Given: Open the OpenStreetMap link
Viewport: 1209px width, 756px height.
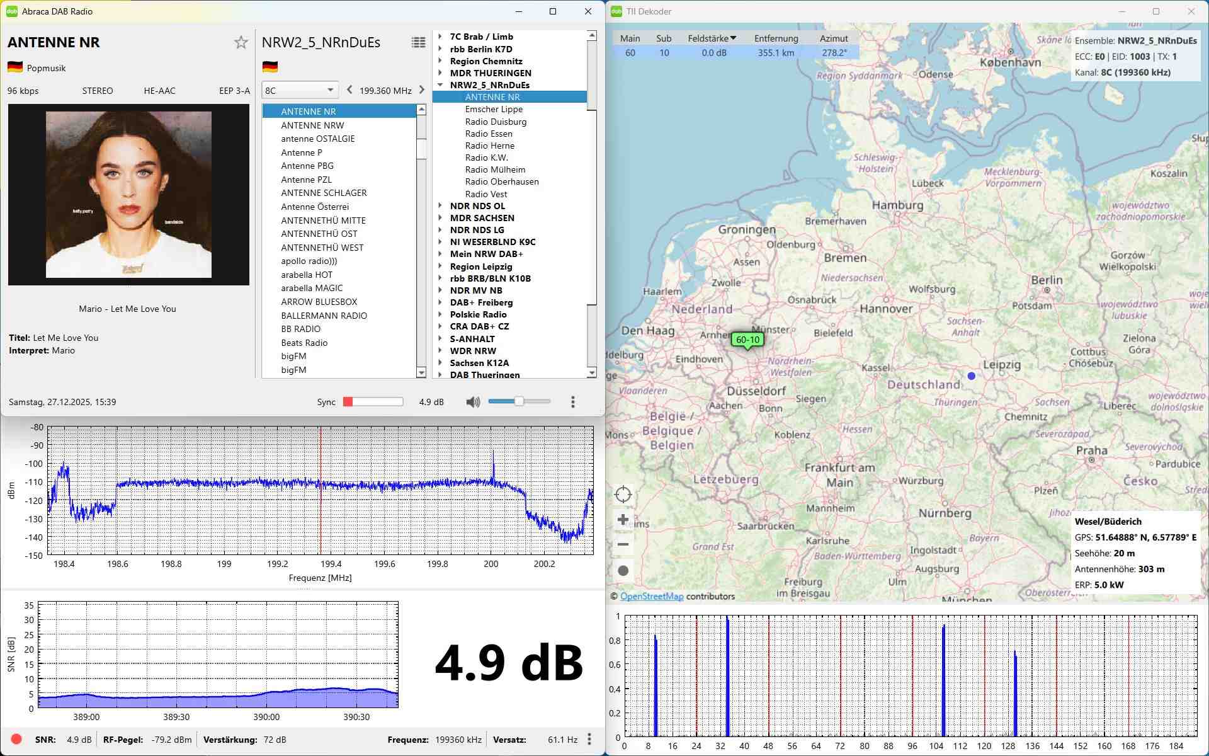Looking at the screenshot, I should 651,596.
